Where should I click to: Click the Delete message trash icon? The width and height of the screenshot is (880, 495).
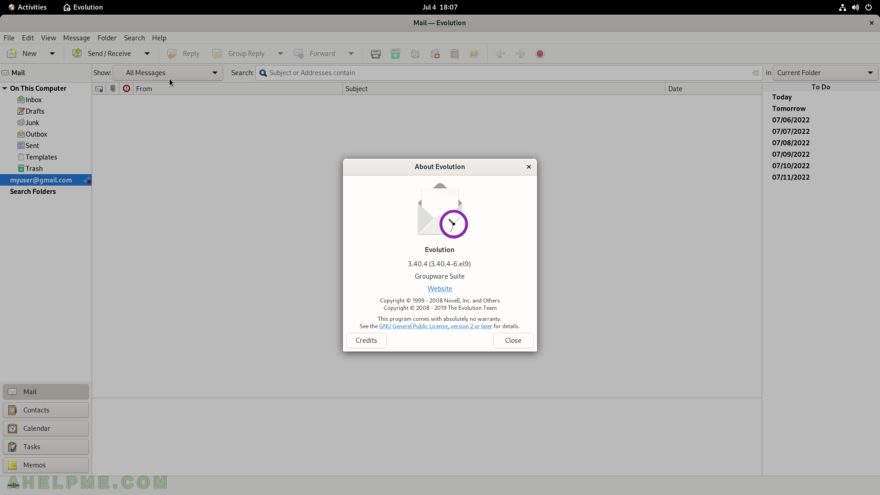396,54
